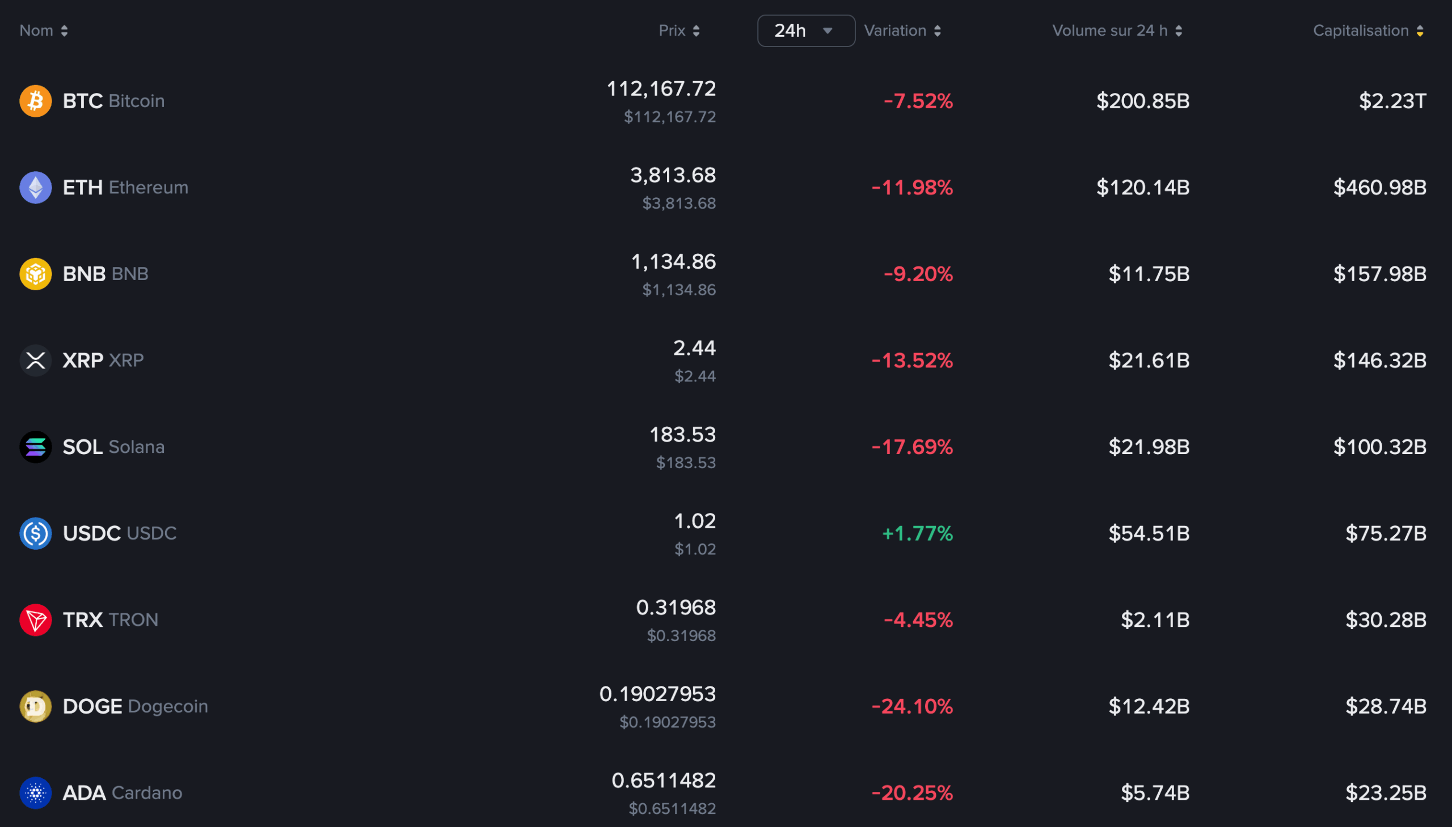Sort the table by Prix column
1452x827 pixels.
click(x=678, y=31)
